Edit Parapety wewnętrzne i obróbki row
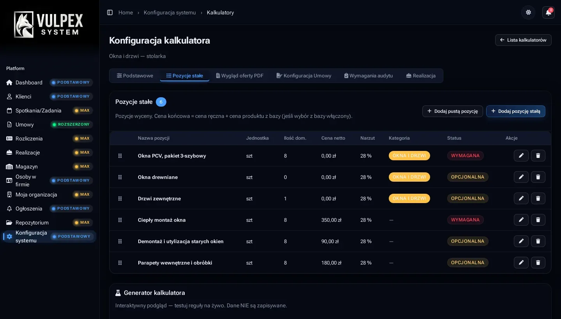561x319 pixels. coord(521,263)
